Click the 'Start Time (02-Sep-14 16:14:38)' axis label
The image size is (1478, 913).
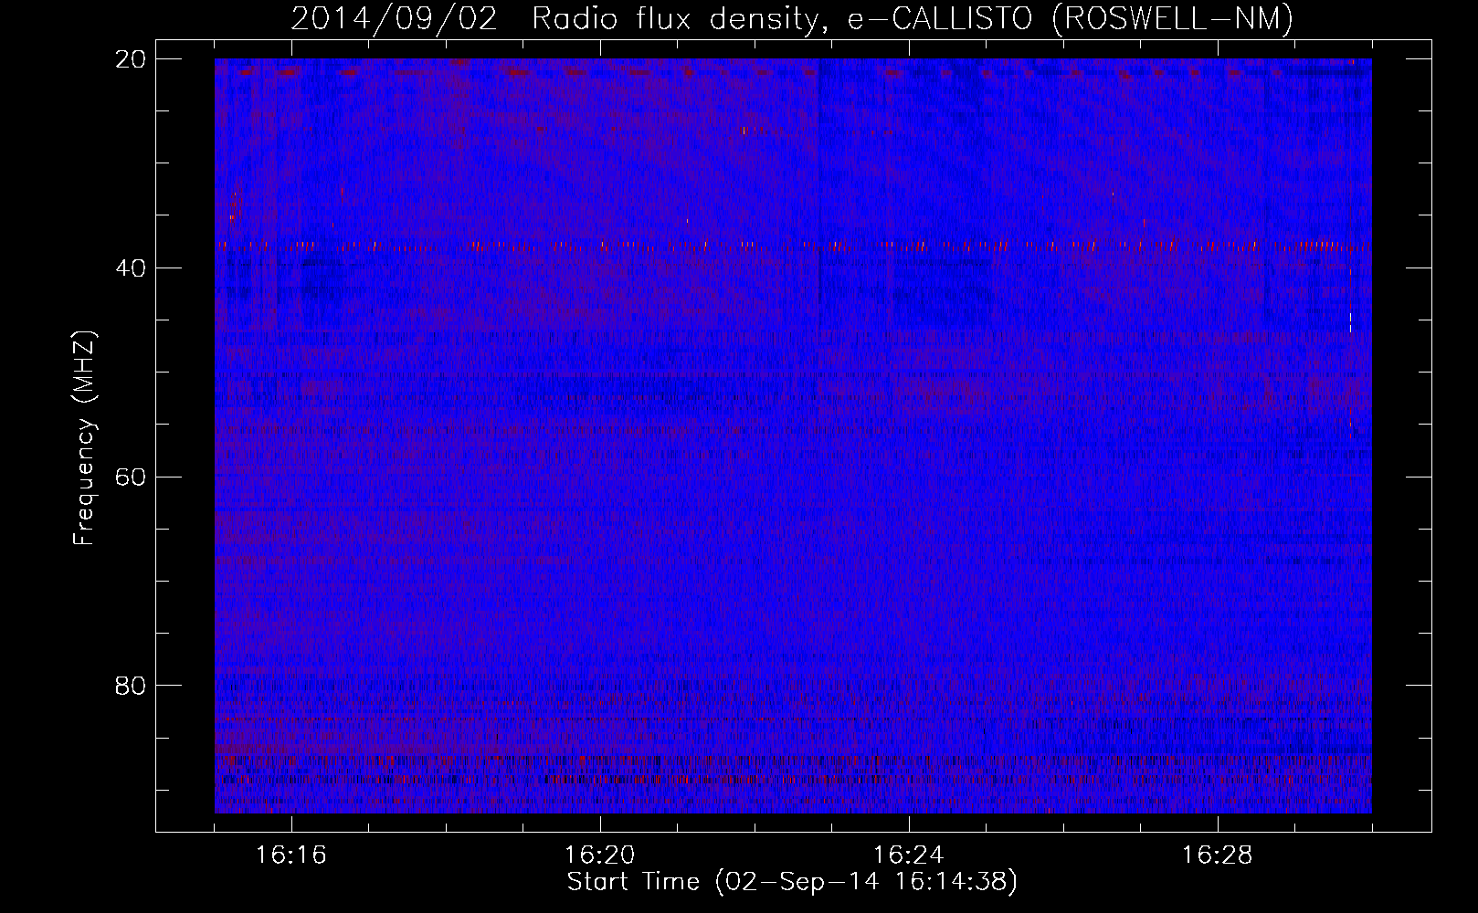[792, 882]
